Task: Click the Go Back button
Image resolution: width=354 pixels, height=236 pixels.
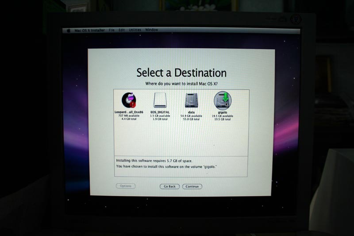Action: click(169, 186)
